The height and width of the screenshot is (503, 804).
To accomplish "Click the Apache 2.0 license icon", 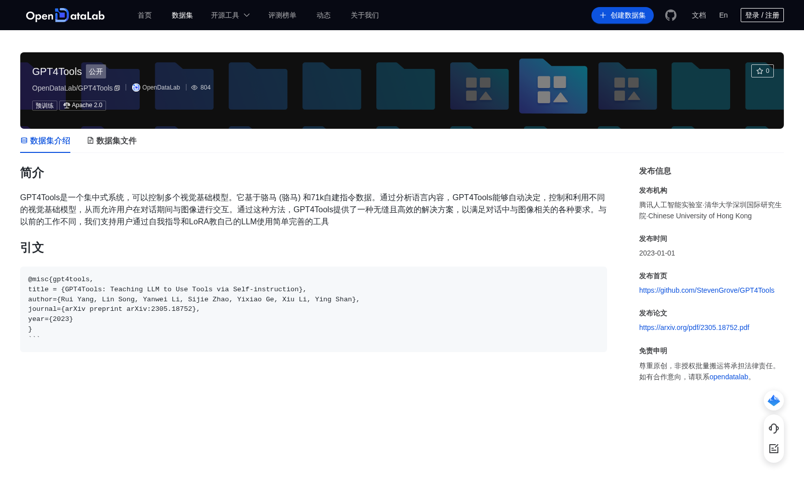I will 66,105.
